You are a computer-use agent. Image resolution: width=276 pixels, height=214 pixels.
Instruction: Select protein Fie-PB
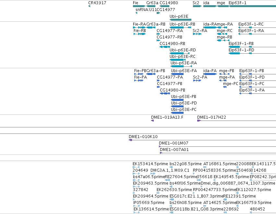[x=139, y=74]
